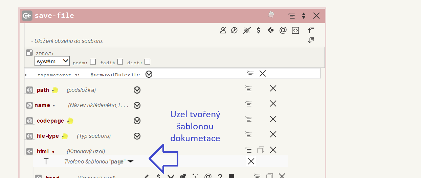Click the @ attribute icon in top toolbar
Image resolution: width=421 pixels, height=178 pixels.
283,30
